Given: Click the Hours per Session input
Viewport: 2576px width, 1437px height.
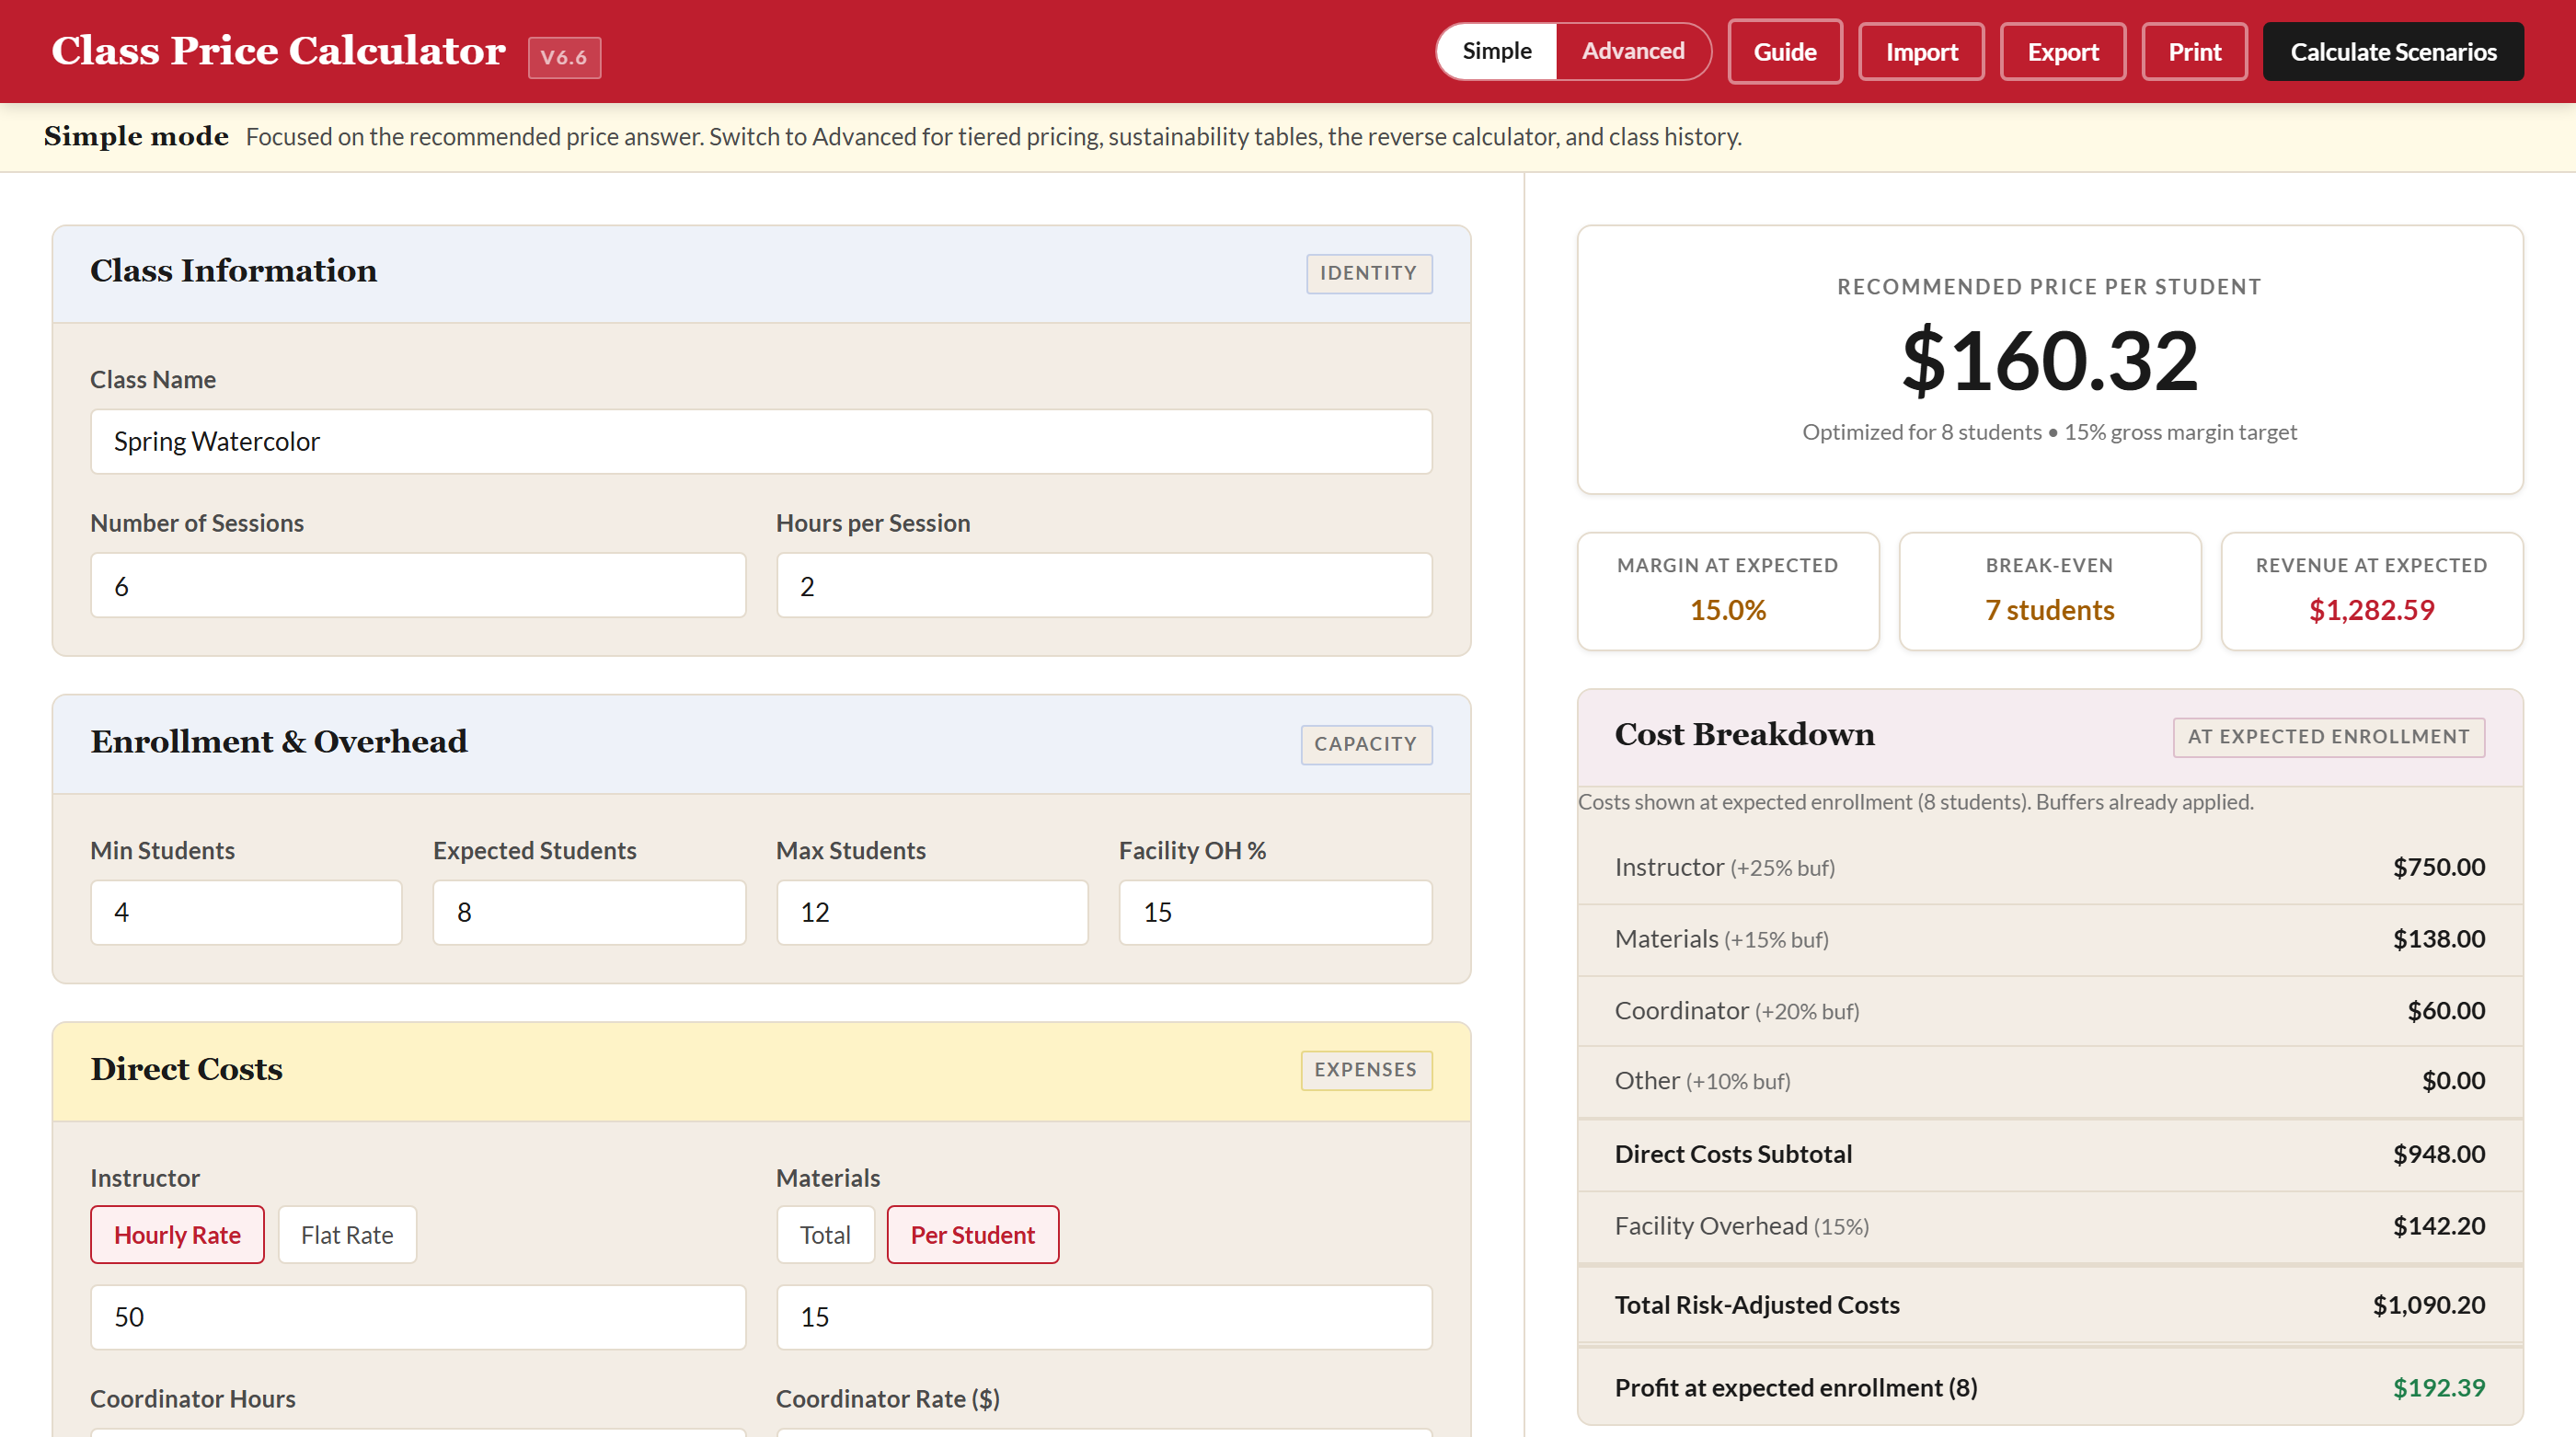Looking at the screenshot, I should 1104,585.
